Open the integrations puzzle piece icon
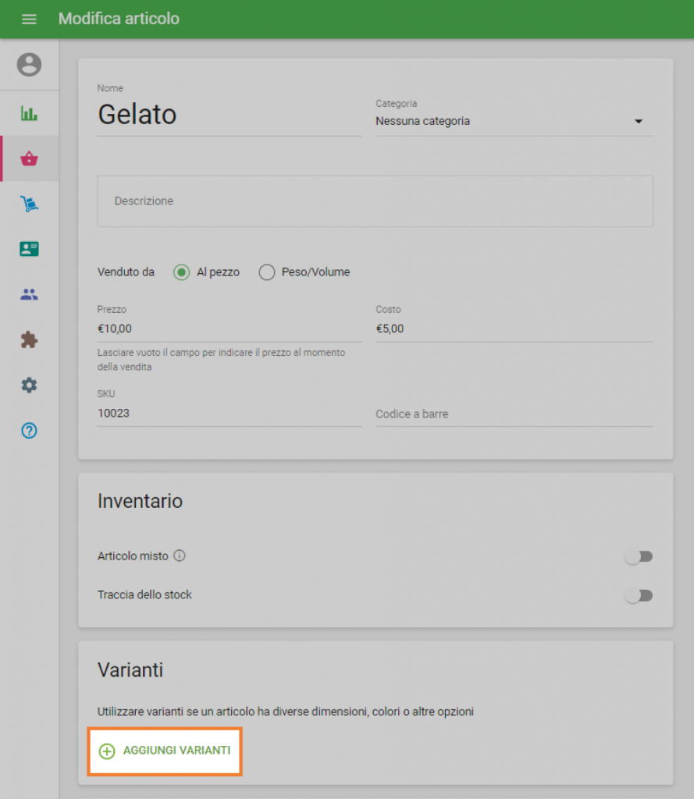 tap(29, 339)
